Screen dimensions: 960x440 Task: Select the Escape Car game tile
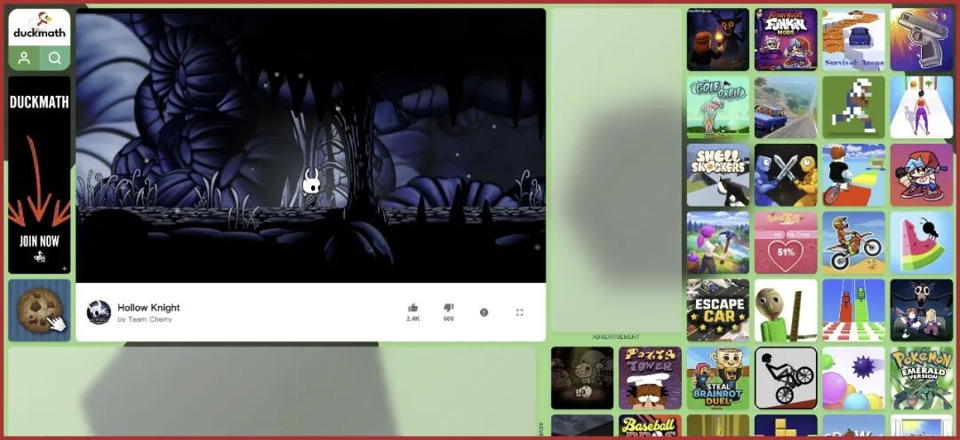(718, 310)
